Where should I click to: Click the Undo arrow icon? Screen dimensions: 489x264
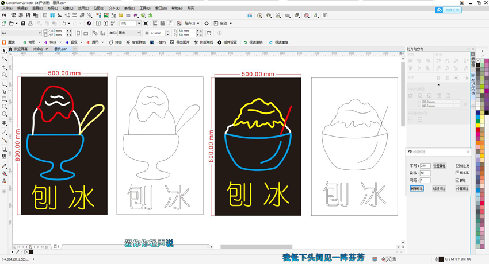pyautogui.click(x=64, y=24)
